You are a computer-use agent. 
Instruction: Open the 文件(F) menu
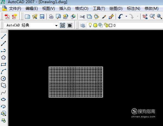[x=15, y=9]
